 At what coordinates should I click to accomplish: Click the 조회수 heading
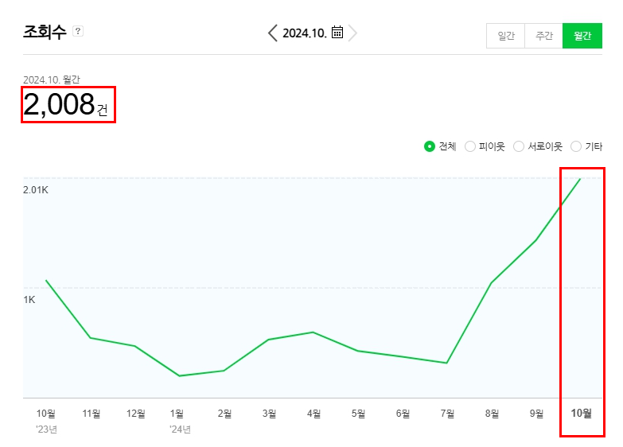45,32
